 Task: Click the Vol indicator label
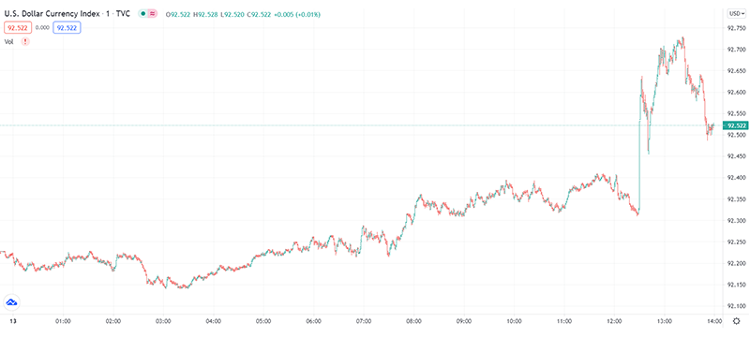(9, 41)
